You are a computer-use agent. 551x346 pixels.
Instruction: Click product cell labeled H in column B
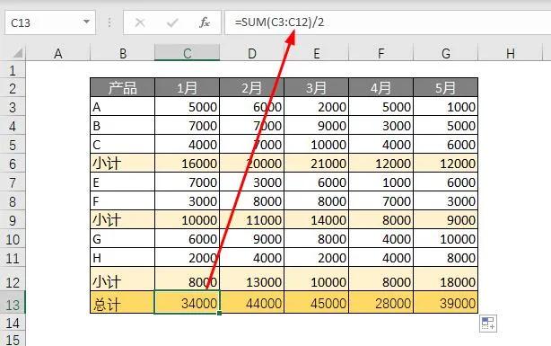coord(123,258)
